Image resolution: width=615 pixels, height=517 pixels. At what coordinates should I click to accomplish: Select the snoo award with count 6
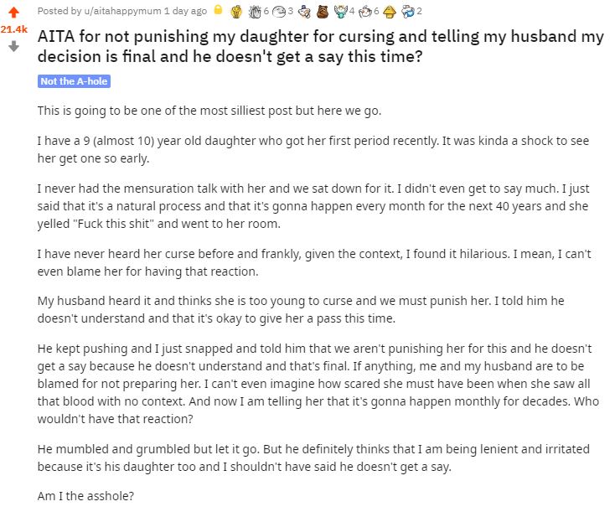(x=364, y=12)
